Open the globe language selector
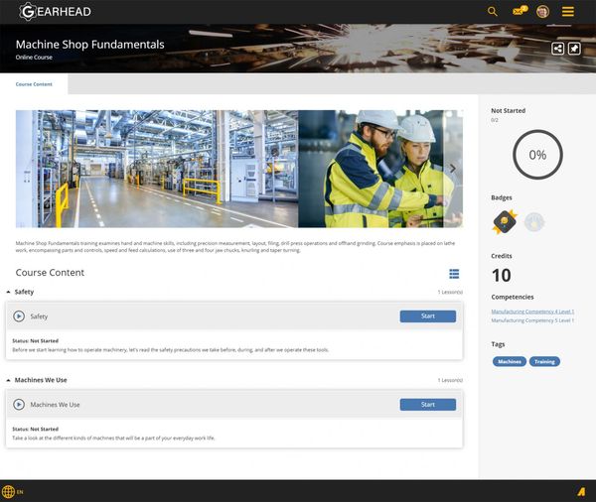596x502 pixels. pyautogui.click(x=9, y=491)
